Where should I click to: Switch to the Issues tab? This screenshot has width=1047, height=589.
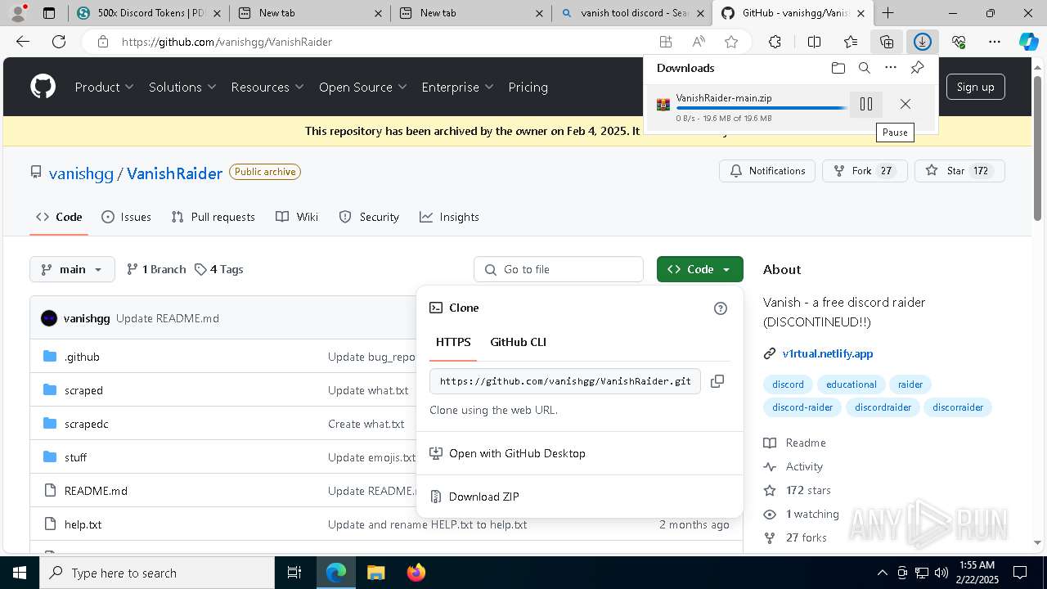(x=126, y=217)
